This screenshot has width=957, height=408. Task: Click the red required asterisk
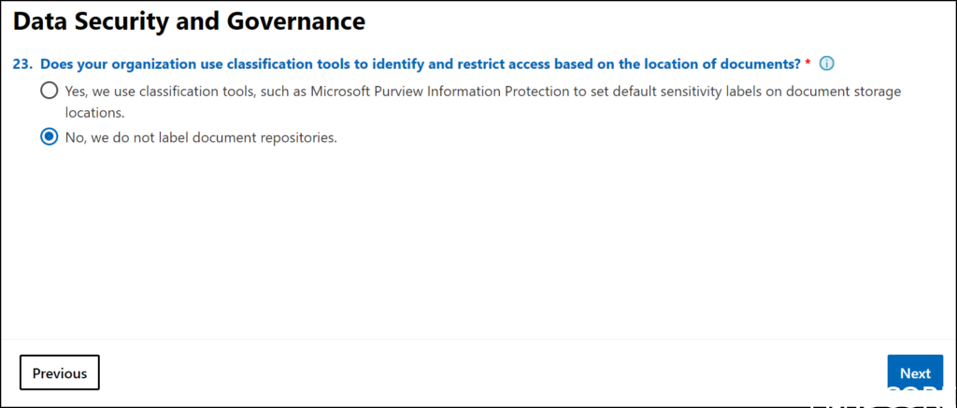[x=807, y=63]
